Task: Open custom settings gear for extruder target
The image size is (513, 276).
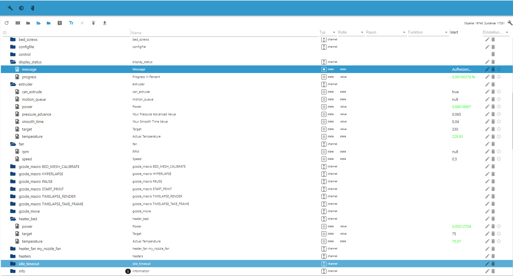Action: coord(499,129)
